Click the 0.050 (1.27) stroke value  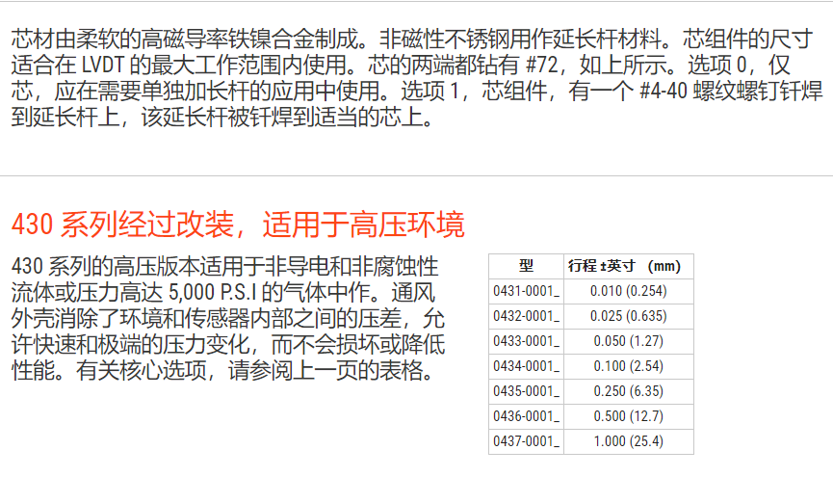click(x=628, y=341)
